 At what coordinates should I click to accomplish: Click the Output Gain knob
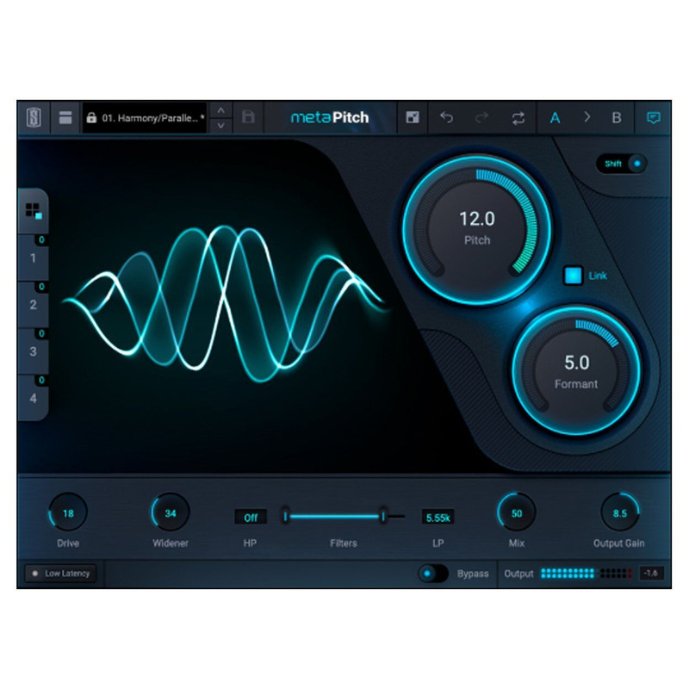[x=619, y=512]
